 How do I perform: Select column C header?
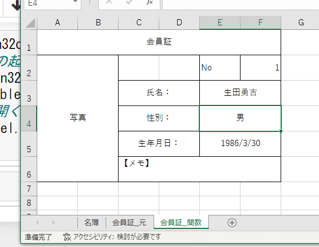(x=139, y=23)
